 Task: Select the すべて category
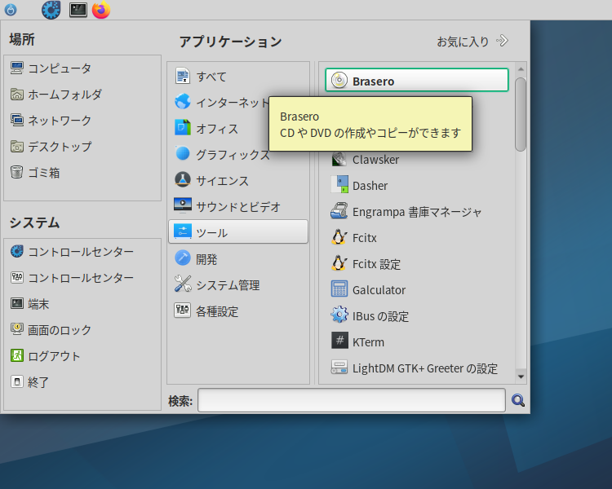click(x=238, y=76)
